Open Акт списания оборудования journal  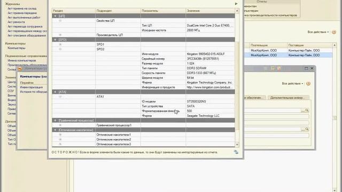(27, 36)
